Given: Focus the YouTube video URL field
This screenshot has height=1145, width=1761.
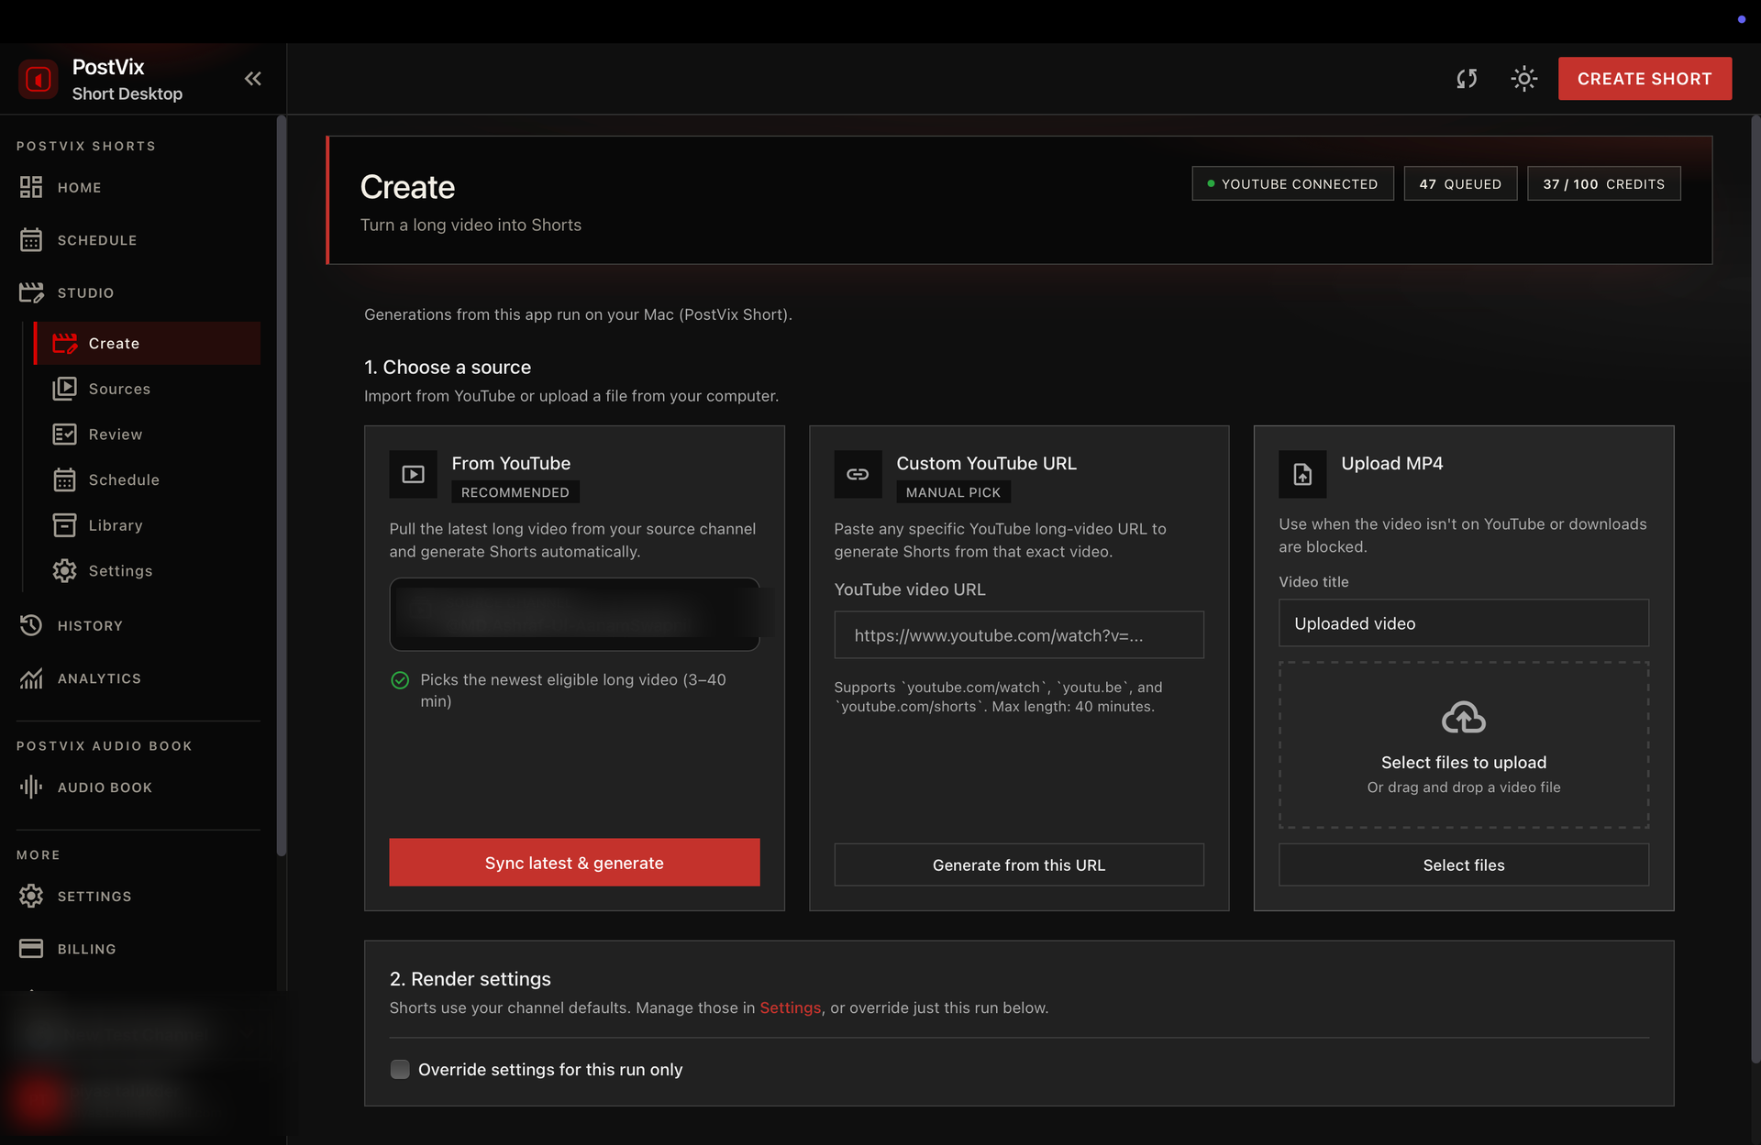Looking at the screenshot, I should (1019, 634).
